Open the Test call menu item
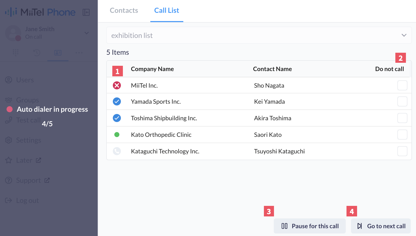Screen dimensions: 416x236 tap(28, 120)
